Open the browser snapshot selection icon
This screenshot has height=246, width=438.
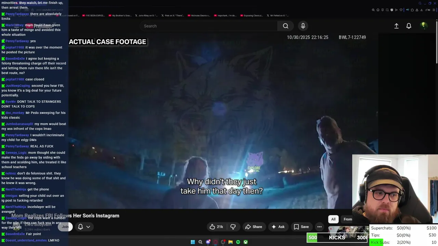click(387, 10)
